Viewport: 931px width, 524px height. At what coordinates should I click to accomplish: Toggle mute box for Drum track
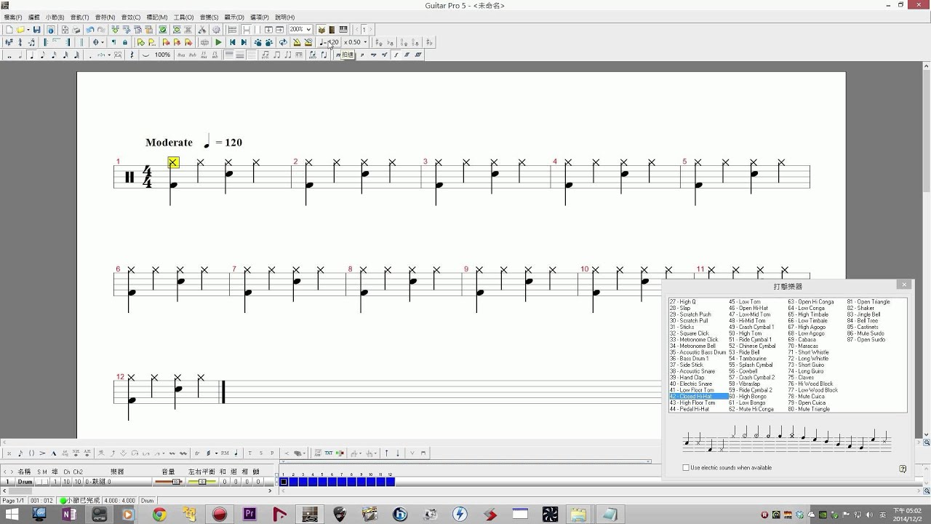[x=45, y=482]
